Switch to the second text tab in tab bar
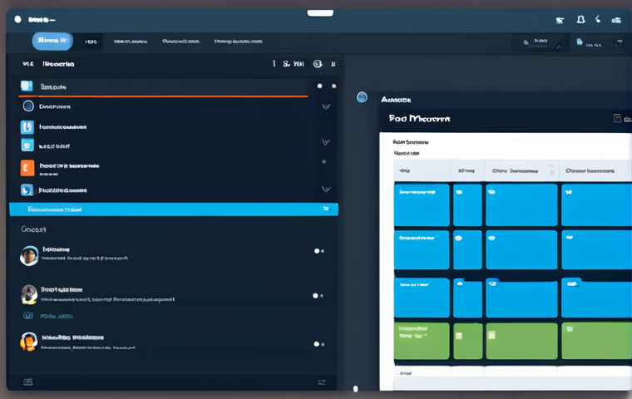The image size is (632, 399). click(x=131, y=42)
